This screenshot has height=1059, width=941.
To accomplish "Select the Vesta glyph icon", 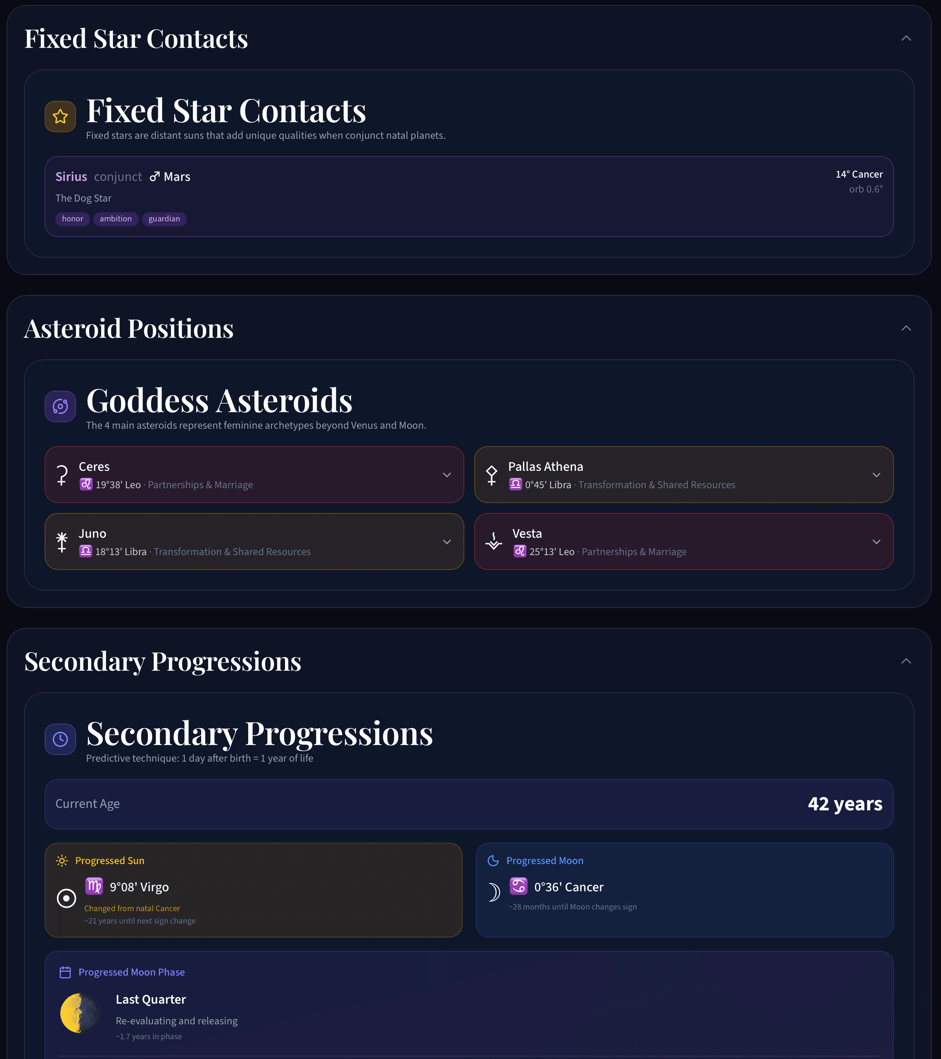I will pyautogui.click(x=493, y=541).
